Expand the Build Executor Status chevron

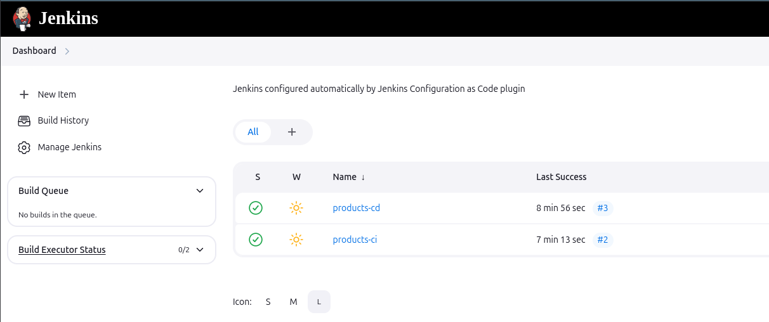coord(200,250)
